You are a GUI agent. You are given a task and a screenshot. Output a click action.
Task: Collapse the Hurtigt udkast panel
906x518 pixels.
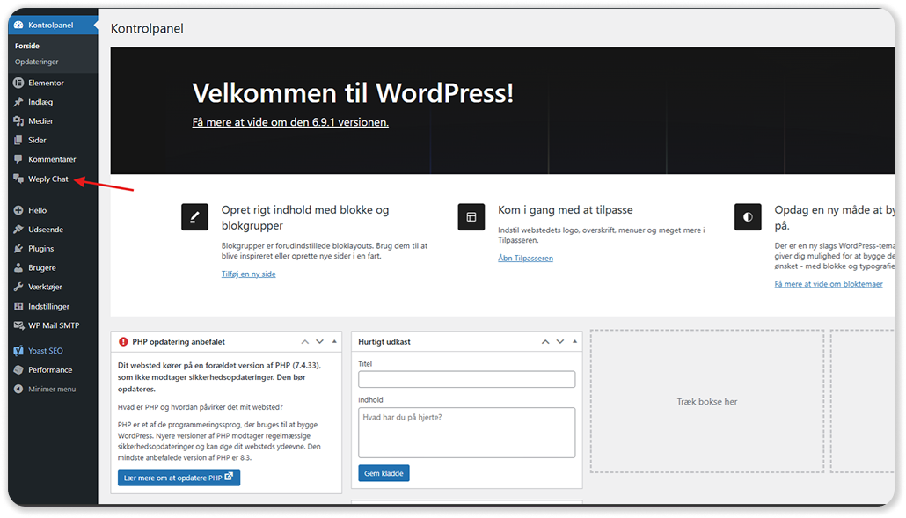(575, 342)
